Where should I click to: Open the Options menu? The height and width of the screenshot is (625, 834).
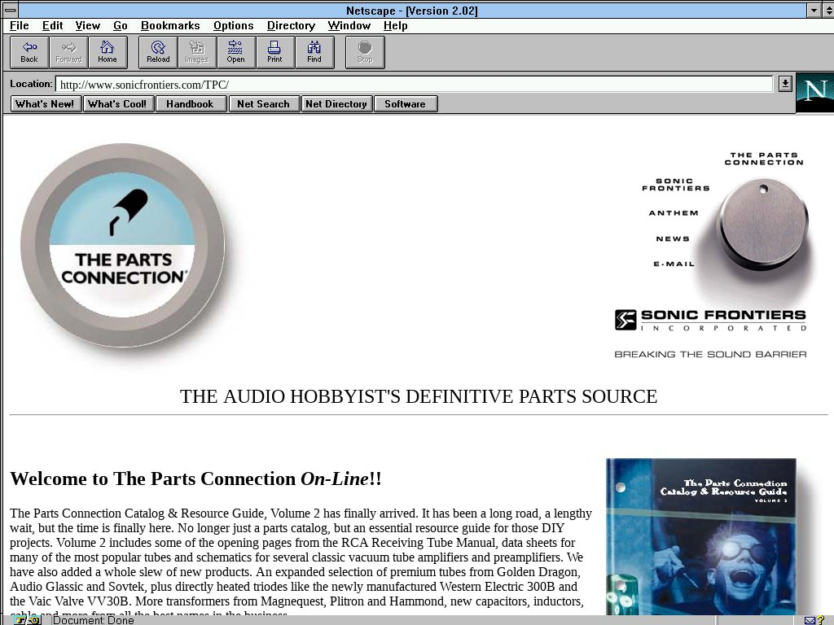pyautogui.click(x=233, y=26)
